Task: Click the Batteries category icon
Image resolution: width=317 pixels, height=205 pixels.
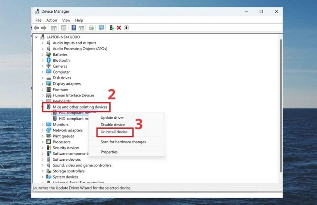Action: tap(48, 54)
